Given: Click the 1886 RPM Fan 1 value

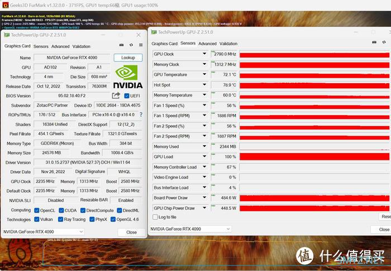Looking at the screenshot, I should 223,116.
